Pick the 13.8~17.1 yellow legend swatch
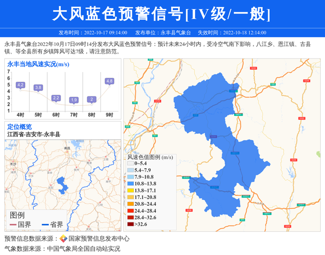This screenshot has height=255, width=325. tap(130, 191)
